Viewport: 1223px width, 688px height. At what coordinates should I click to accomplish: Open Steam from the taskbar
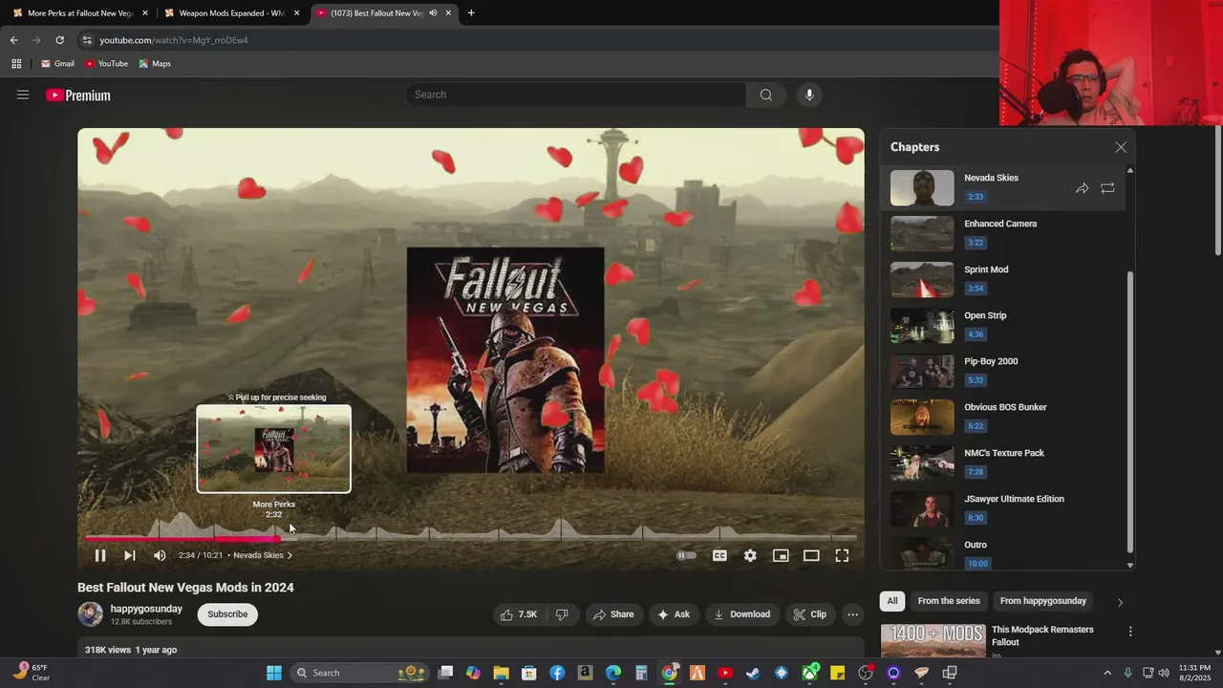click(x=753, y=673)
